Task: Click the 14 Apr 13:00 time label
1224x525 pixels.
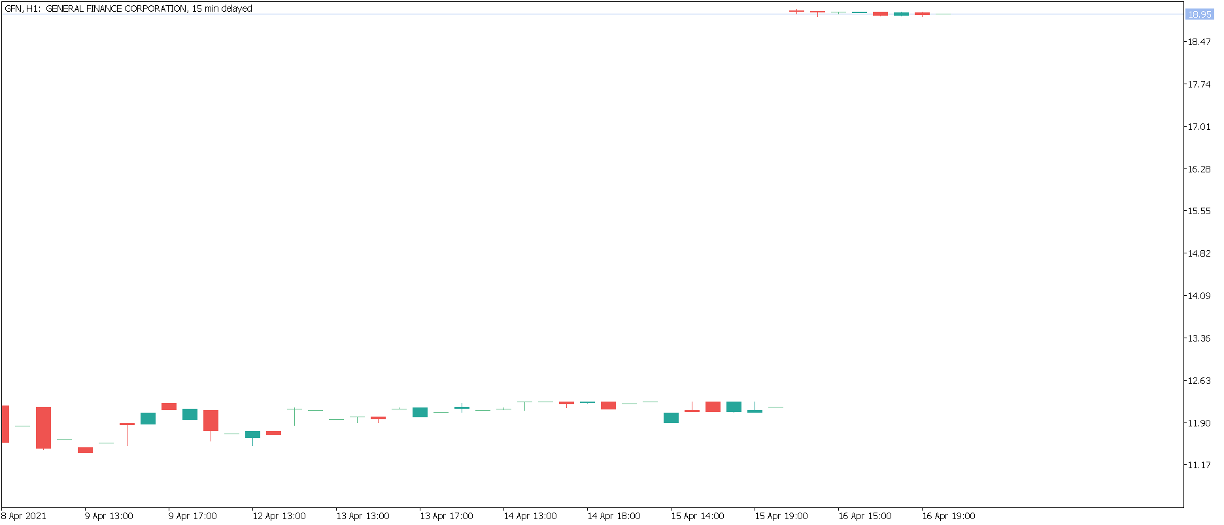Action: [x=530, y=516]
